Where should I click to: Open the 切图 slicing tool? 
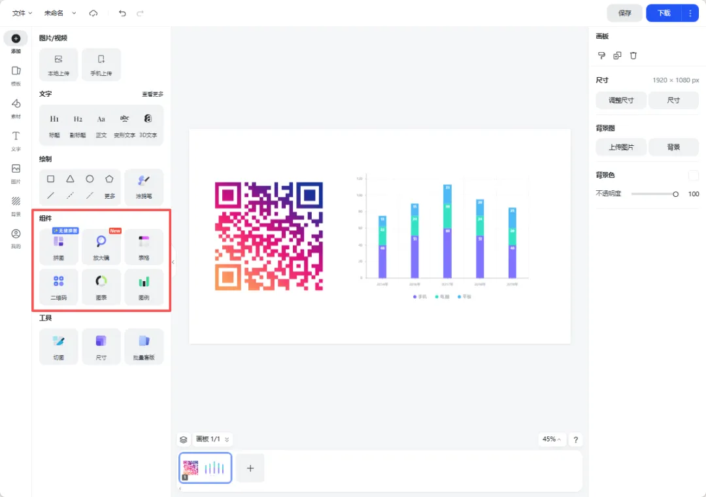59,346
